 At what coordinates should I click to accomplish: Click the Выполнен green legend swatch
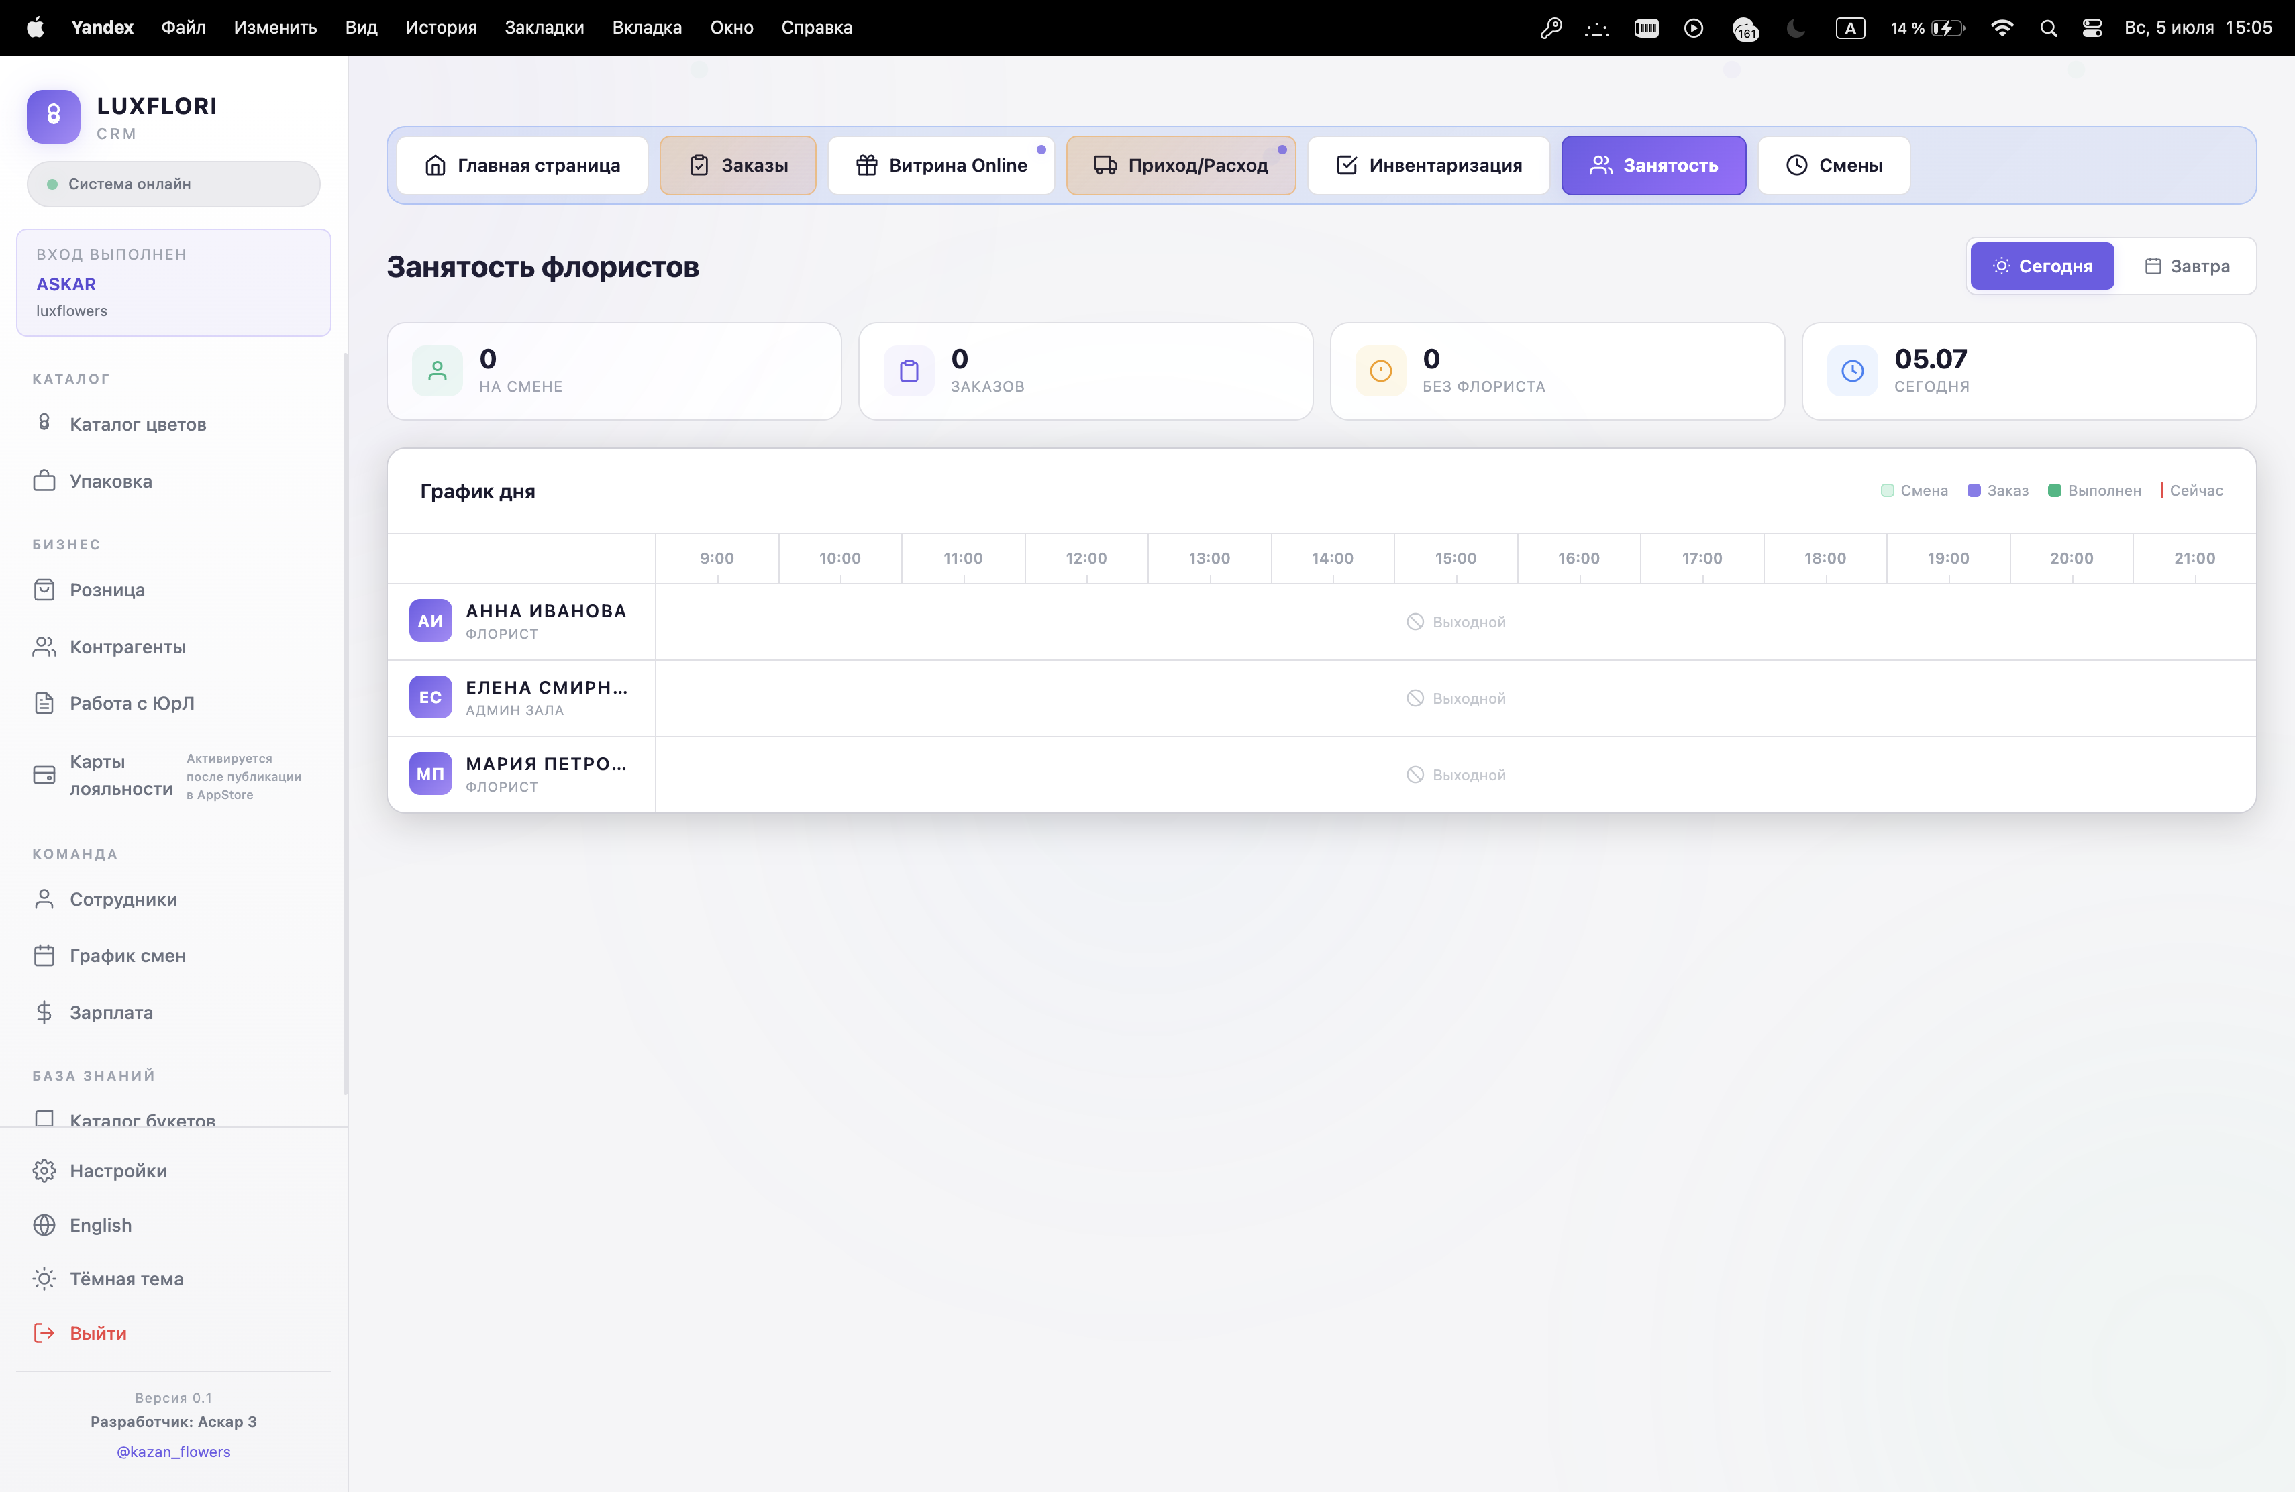pos(2054,490)
